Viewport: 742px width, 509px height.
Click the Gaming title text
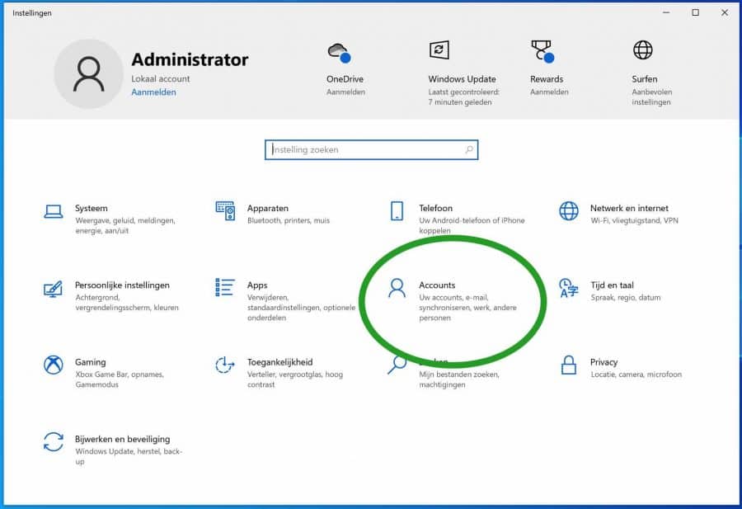coord(91,362)
